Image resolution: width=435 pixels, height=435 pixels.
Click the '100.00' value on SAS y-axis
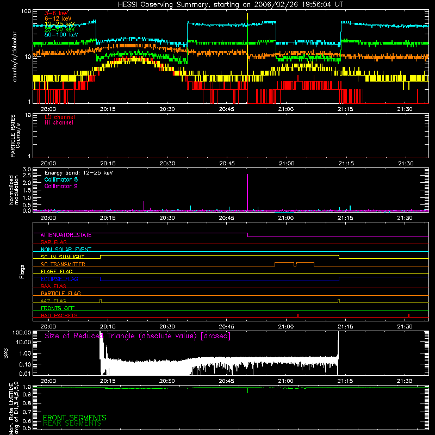coord(22,333)
